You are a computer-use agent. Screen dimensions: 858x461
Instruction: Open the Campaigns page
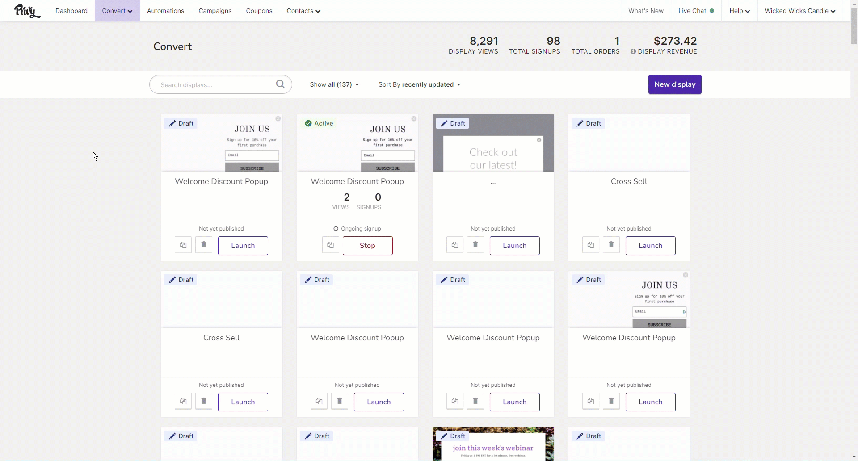click(215, 11)
